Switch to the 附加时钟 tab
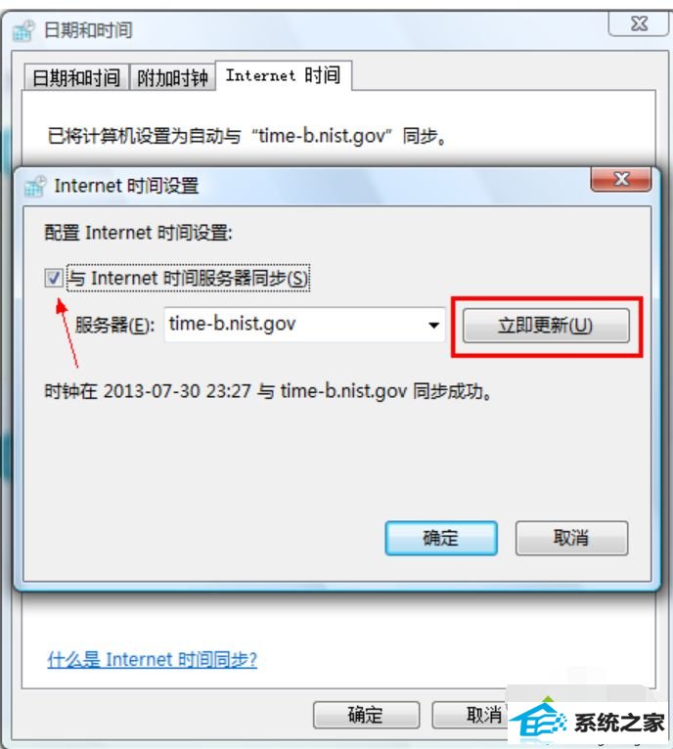The width and height of the screenshot is (673, 749). (172, 77)
